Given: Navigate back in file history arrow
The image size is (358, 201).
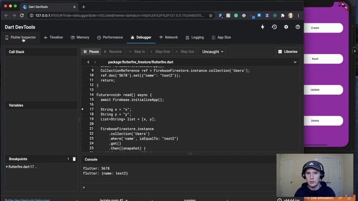Looking at the screenshot, I should [88, 62].
